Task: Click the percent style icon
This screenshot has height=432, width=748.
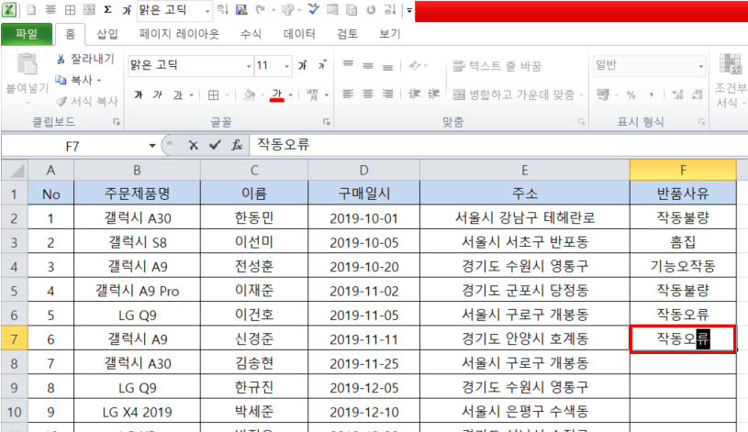Action: [x=631, y=94]
